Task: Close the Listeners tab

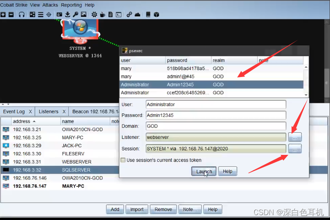Action: point(64,111)
